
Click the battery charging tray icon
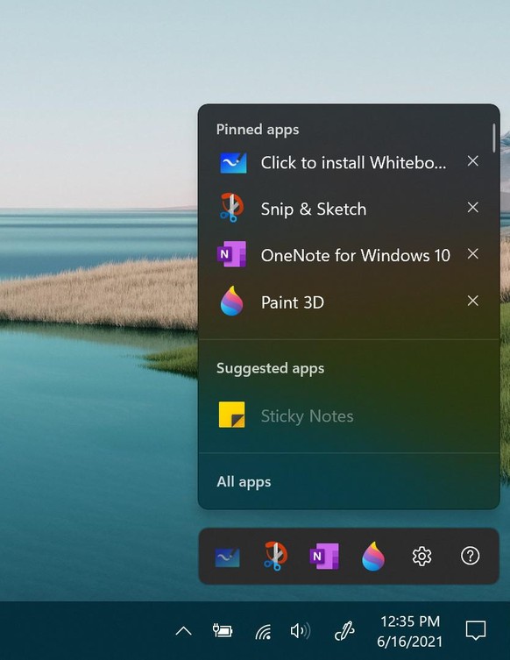pos(223,630)
